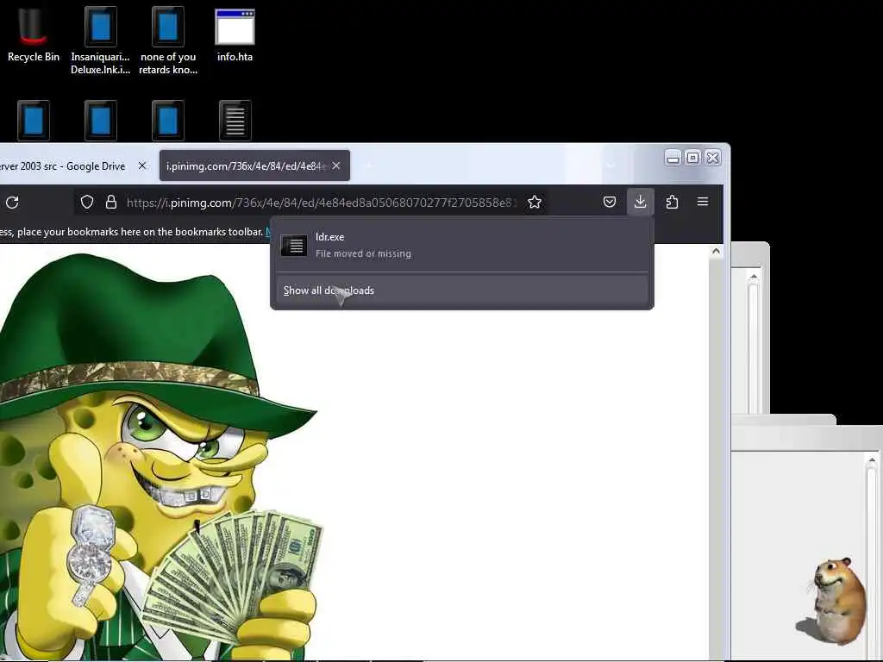883x662 pixels.
Task: Reload the page with the refresh icon
Action: pos(12,202)
